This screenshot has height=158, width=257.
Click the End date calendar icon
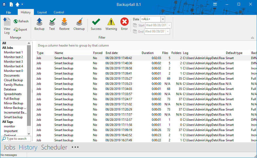pos(135,32)
